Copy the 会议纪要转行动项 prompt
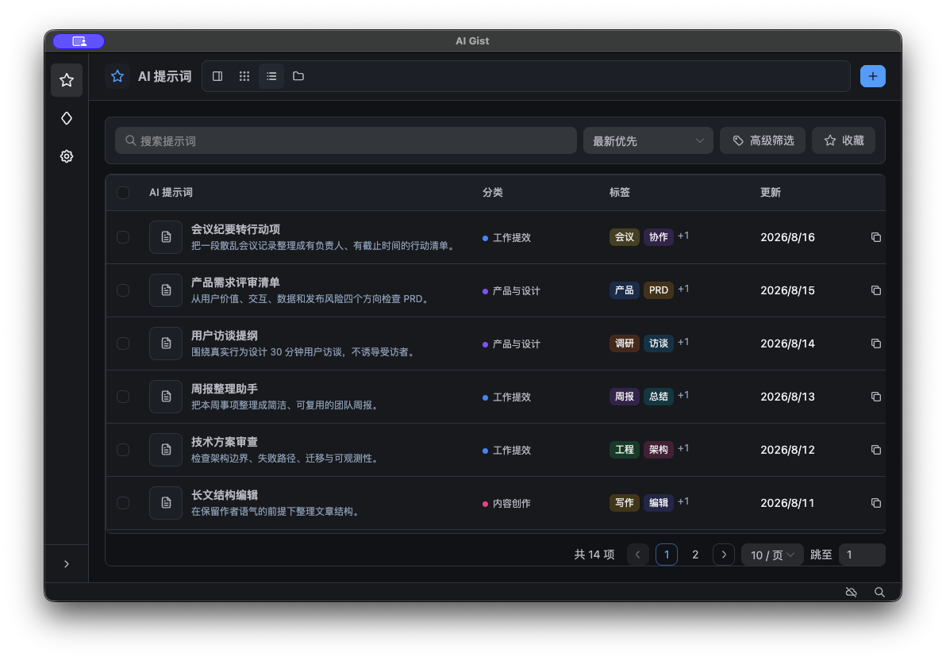 876,237
